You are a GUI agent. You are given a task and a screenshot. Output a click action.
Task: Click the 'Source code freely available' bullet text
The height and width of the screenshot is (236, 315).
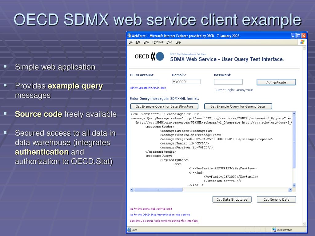coord(66,114)
